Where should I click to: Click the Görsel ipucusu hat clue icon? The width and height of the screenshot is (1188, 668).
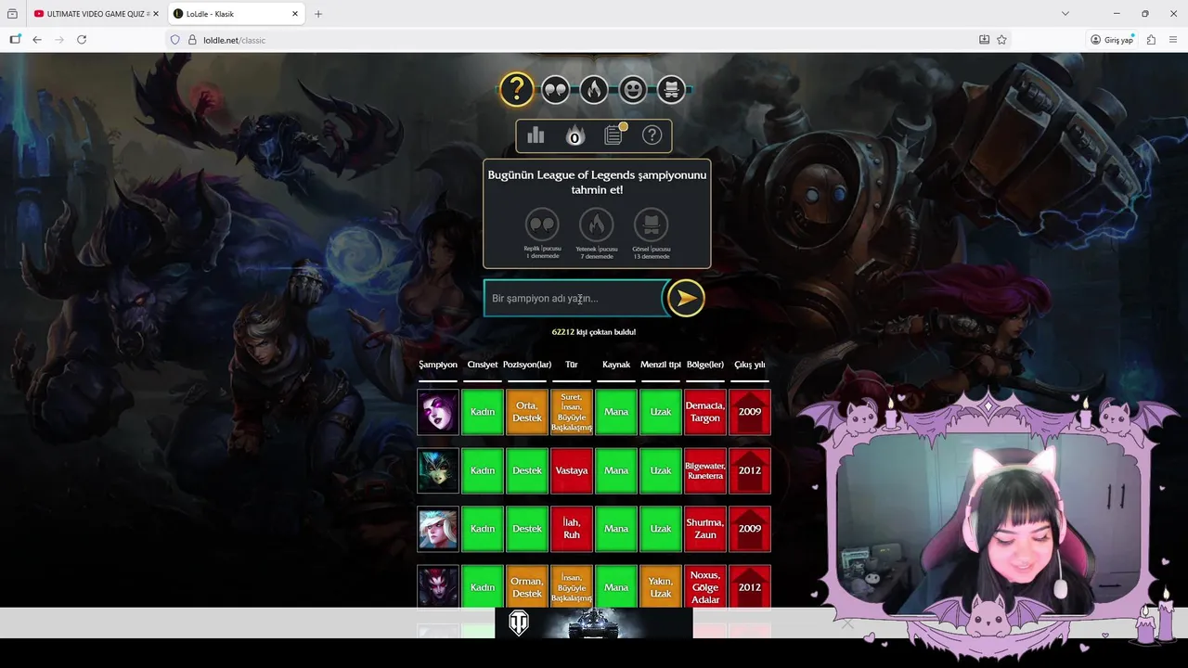pyautogui.click(x=651, y=225)
